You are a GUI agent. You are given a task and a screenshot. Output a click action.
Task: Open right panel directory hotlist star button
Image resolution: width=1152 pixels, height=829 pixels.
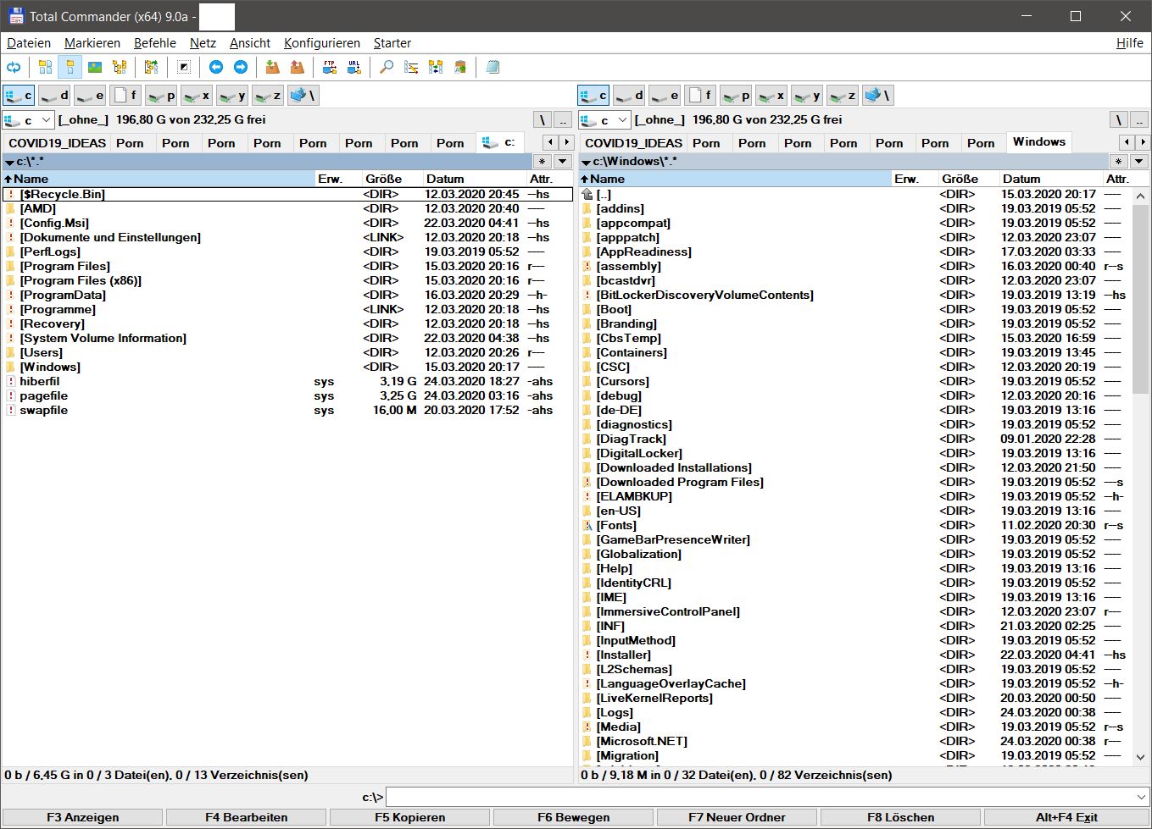1119,161
